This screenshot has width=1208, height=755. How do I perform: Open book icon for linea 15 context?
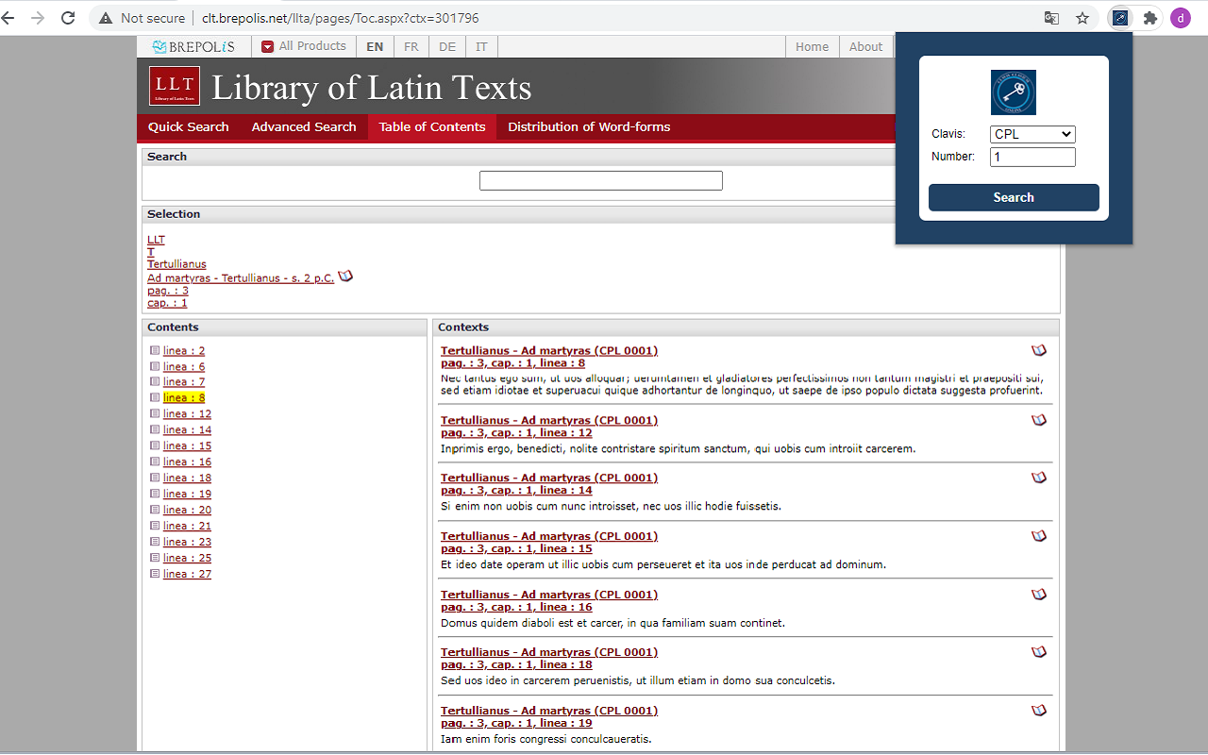[1039, 536]
